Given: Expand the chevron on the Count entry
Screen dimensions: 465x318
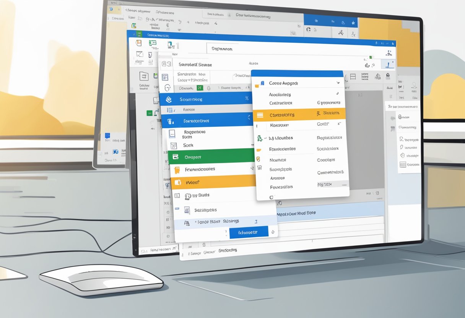Looking at the screenshot, I should click(x=338, y=123).
